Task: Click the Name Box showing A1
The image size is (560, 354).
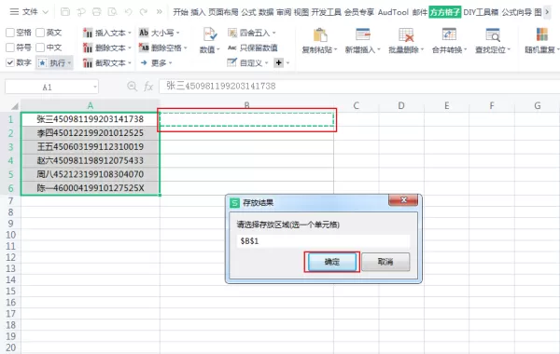Action: (x=48, y=87)
